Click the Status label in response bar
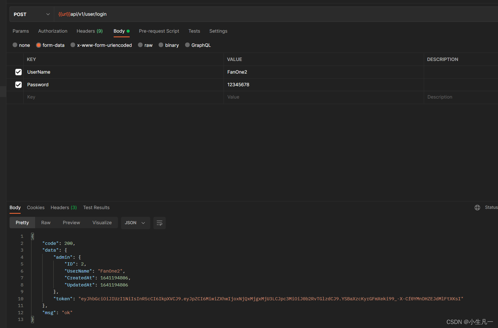This screenshot has width=498, height=328. tap(491, 208)
